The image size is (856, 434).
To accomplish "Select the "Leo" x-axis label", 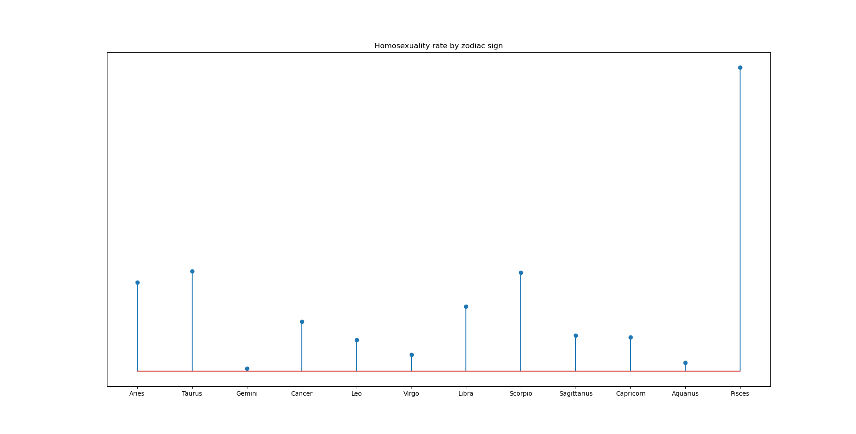I will pos(357,393).
